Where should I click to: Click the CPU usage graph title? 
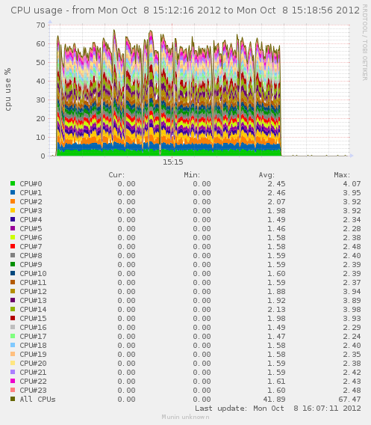[185, 10]
